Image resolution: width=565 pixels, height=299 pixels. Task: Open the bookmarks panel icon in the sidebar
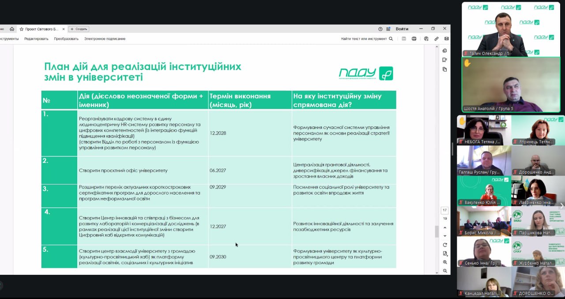tap(444, 60)
